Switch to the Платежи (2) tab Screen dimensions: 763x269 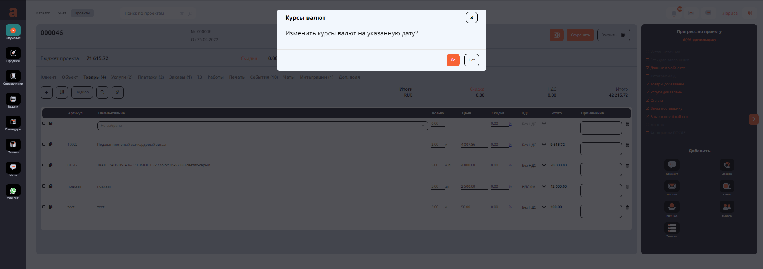[151, 77]
